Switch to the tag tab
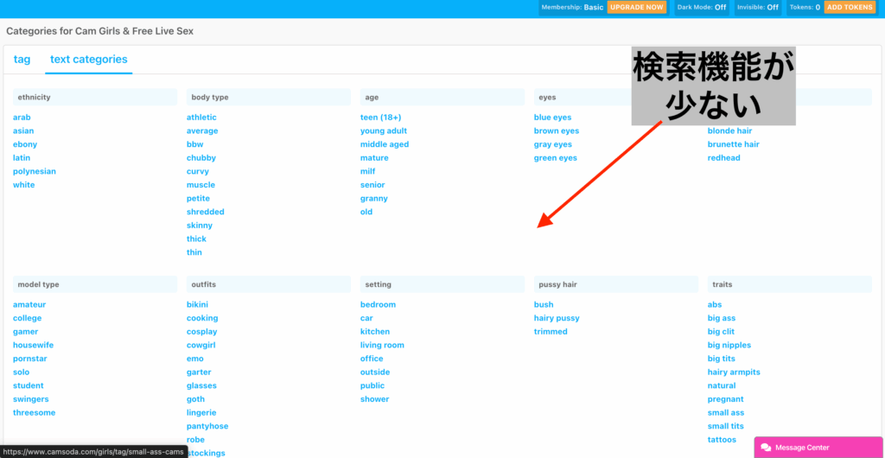Viewport: 885px width, 458px height. tap(22, 60)
